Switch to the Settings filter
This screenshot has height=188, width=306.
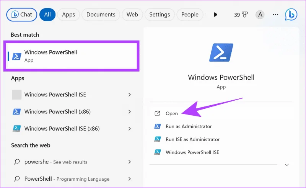[160, 15]
